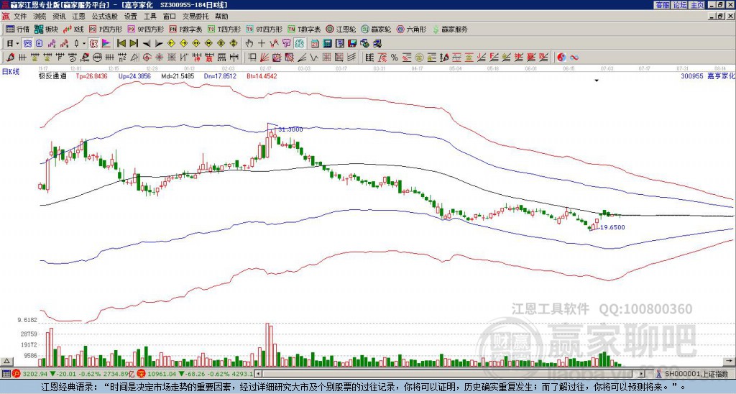Open the T四方形 tool
Screen dimensions: 736x394
224,29
